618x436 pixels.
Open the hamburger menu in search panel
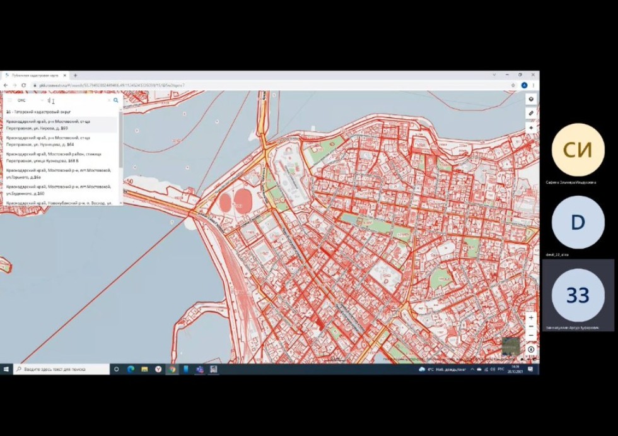(9, 100)
